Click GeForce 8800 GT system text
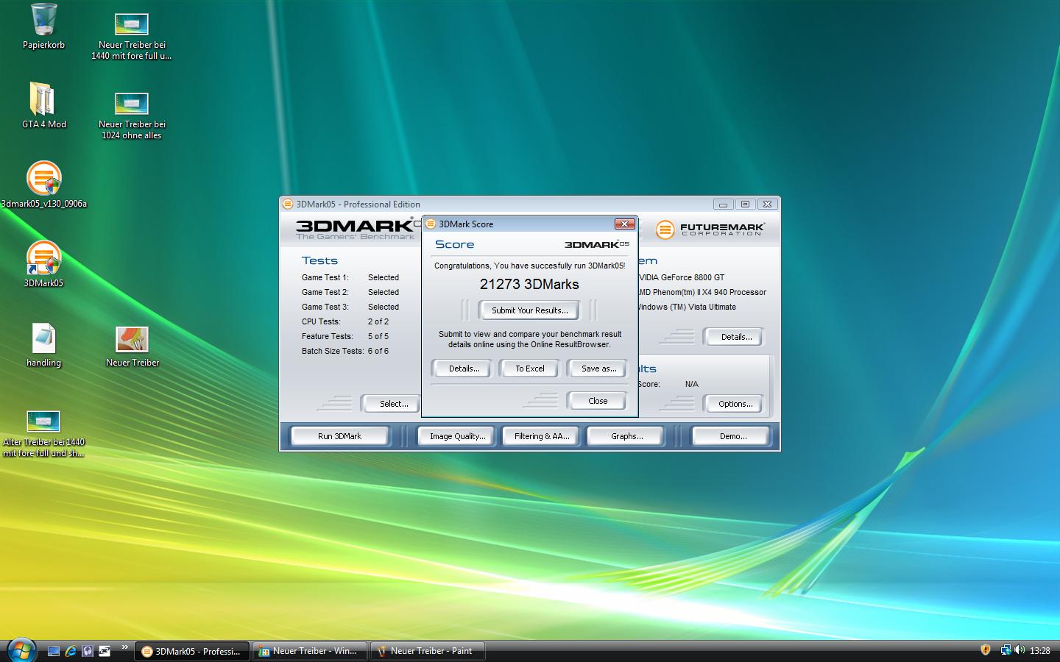The height and width of the screenshot is (662, 1060). pyautogui.click(x=682, y=277)
